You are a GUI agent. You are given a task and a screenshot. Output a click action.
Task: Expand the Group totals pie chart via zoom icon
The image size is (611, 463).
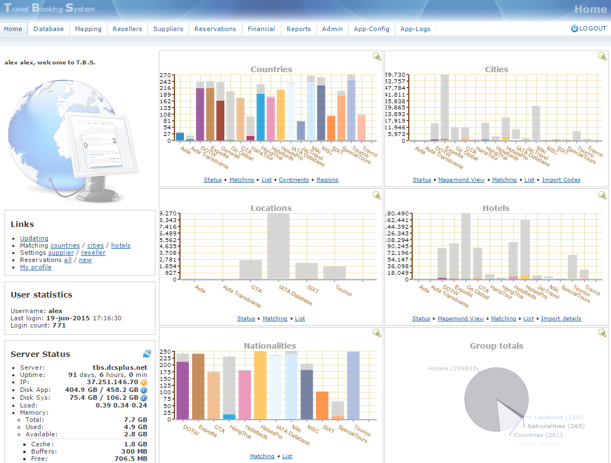click(x=602, y=333)
